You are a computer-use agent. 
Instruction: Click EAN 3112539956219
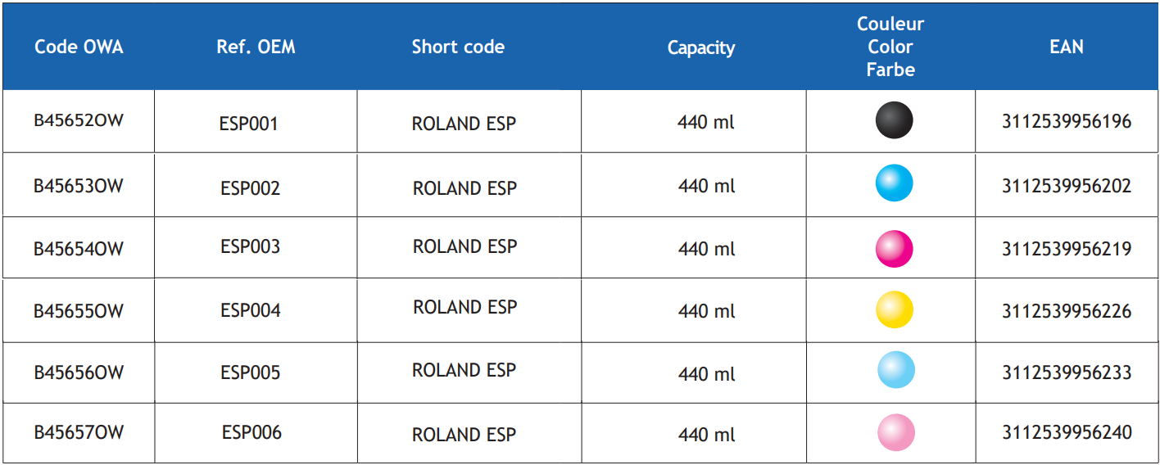[x=1067, y=249]
